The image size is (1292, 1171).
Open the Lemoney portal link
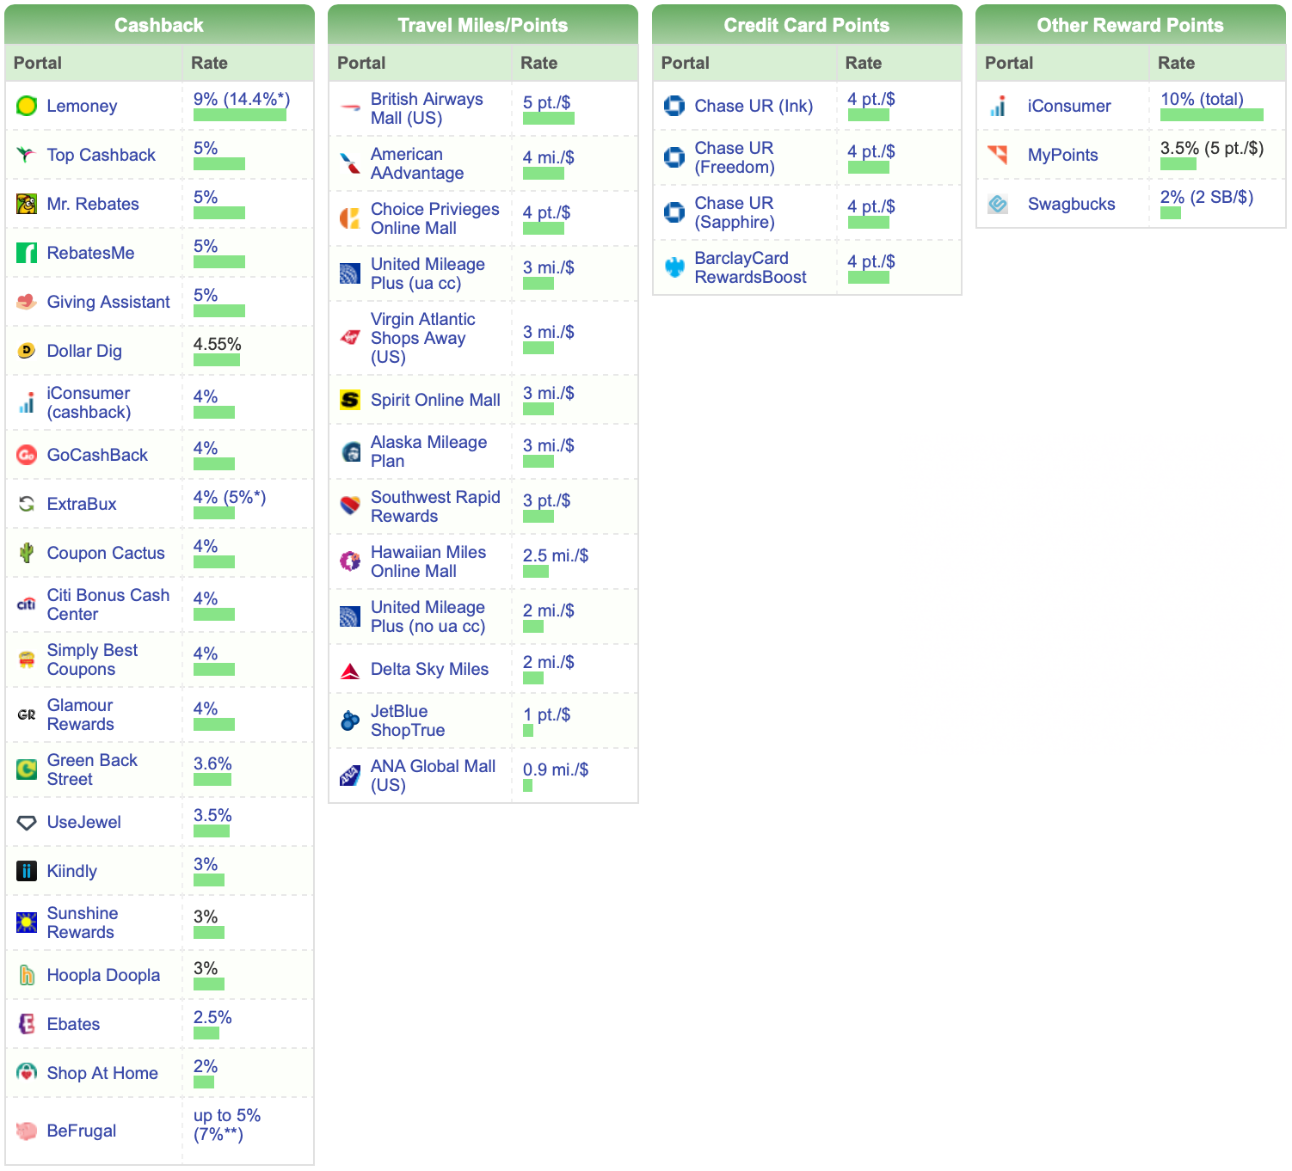82,106
